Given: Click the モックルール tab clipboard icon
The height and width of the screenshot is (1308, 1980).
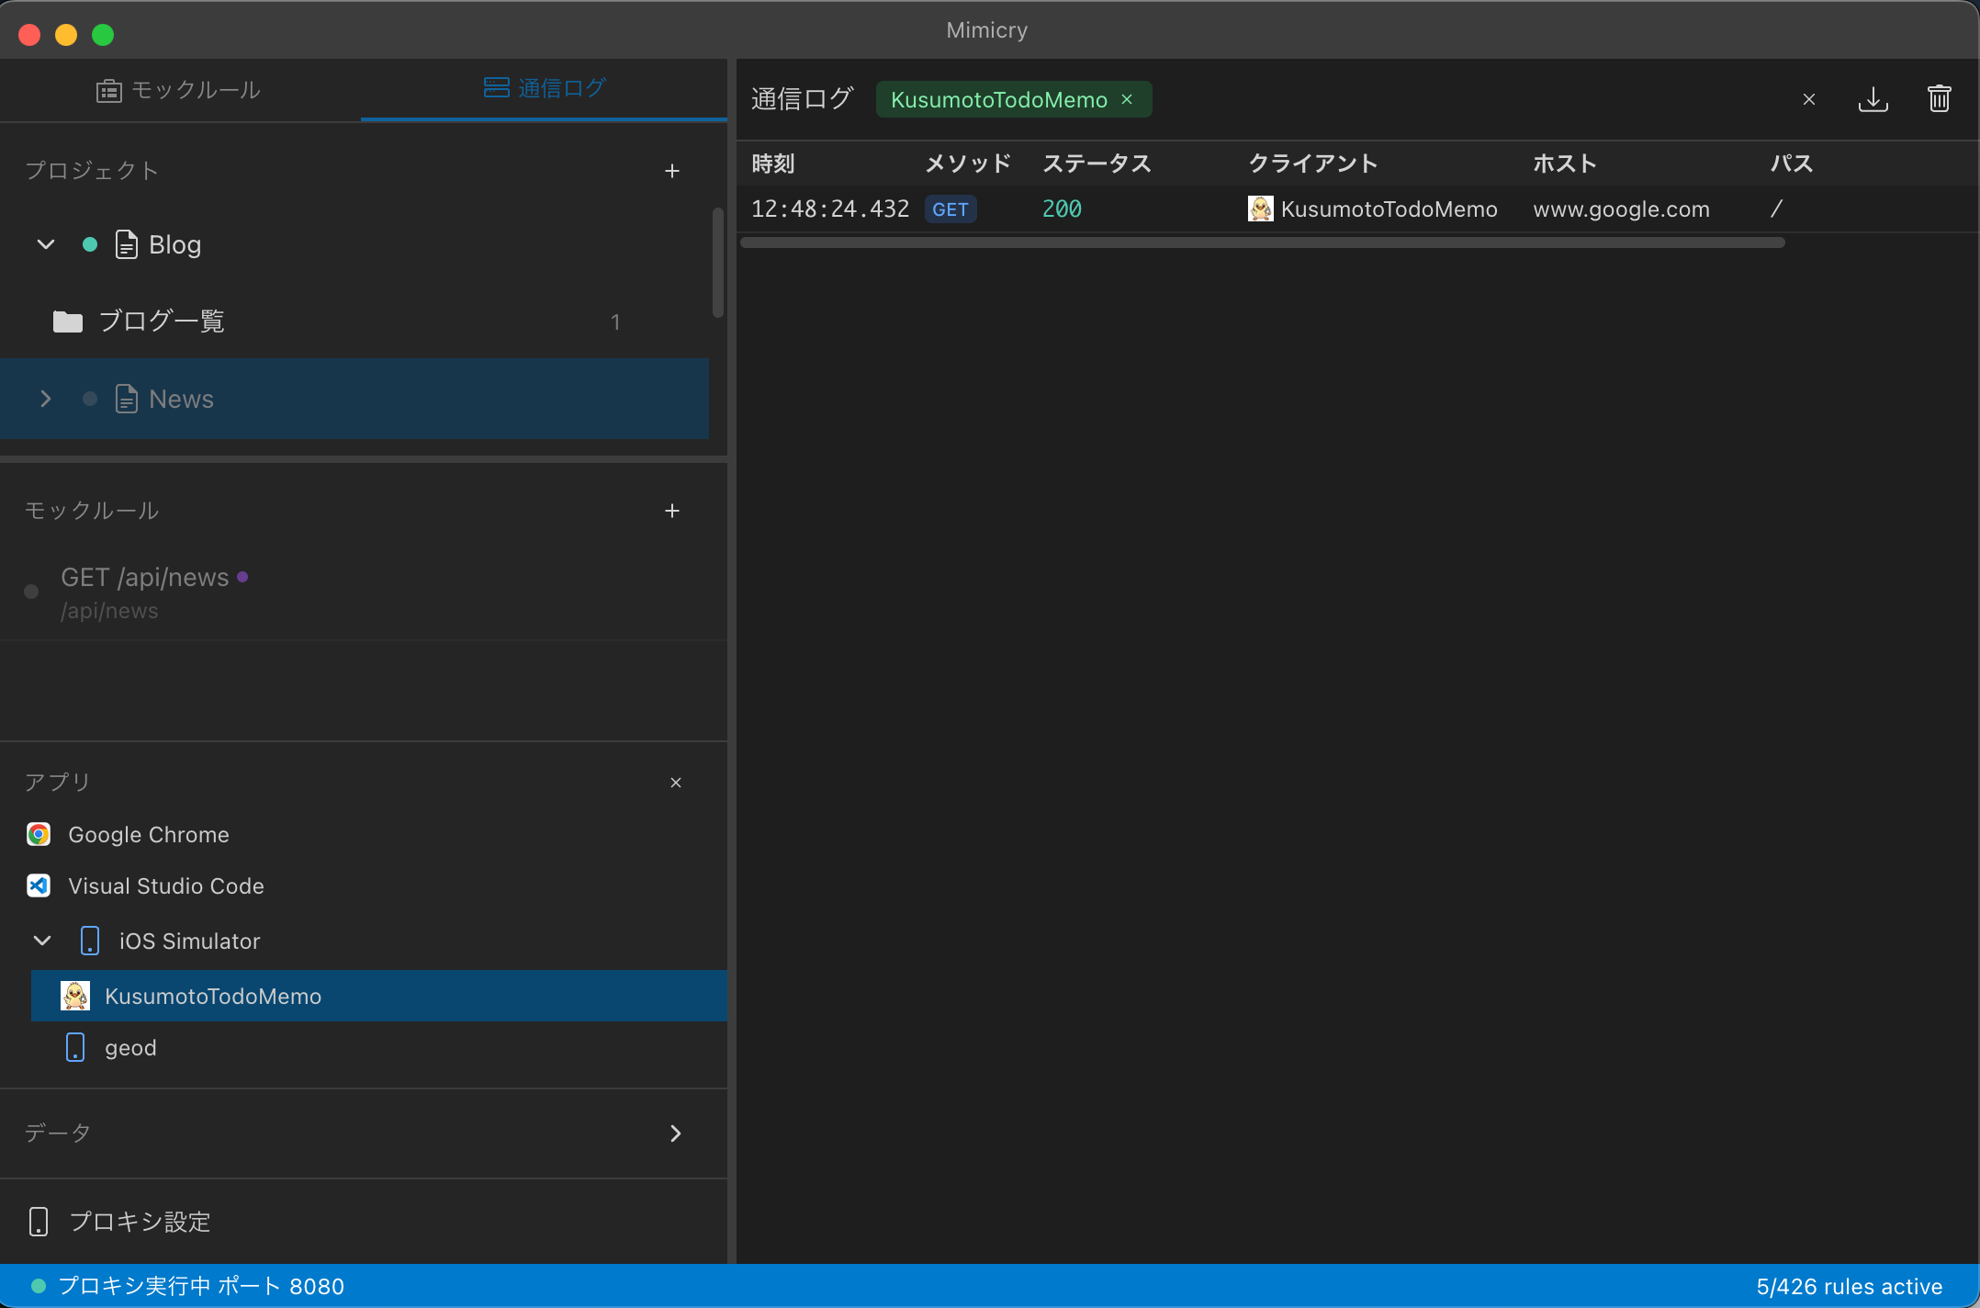Looking at the screenshot, I should tap(109, 90).
